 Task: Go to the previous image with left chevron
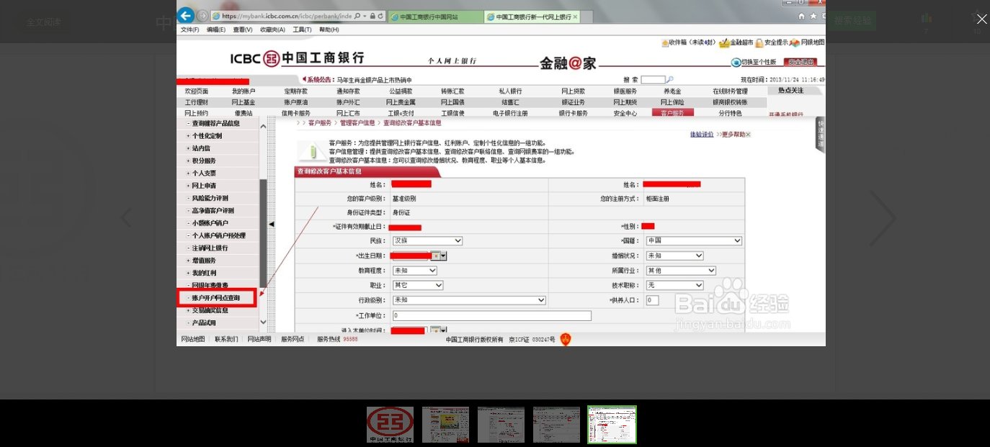click(x=126, y=217)
